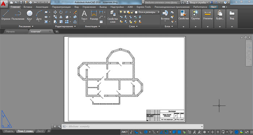253x135 pixels.
Task: Click the Explode tool icon
Action: (x=75, y=17)
